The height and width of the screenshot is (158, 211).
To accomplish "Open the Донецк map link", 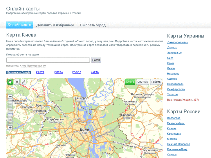I will point(172,48).
